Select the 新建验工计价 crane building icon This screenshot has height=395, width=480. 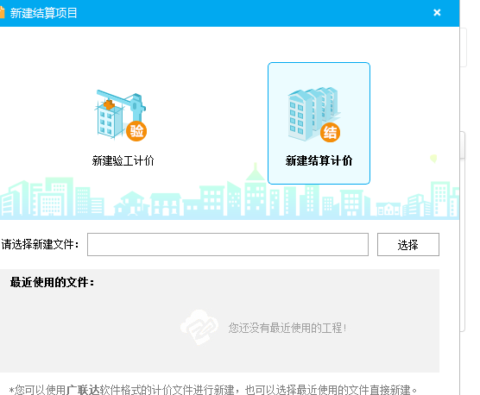point(121,115)
